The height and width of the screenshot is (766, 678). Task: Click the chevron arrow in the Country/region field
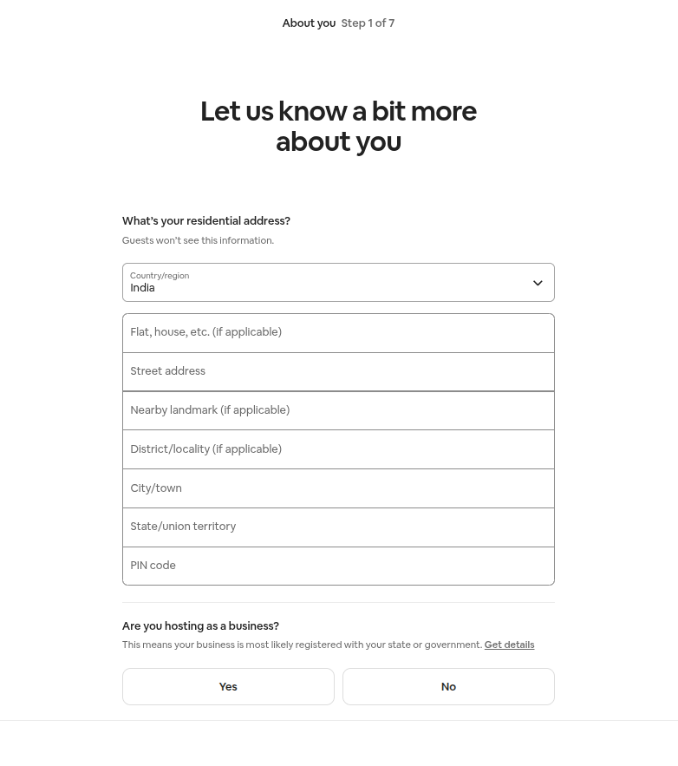538,283
